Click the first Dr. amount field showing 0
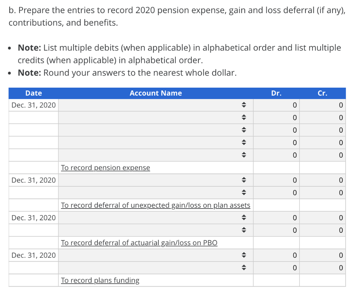This screenshot has width=355, height=301. pyautogui.click(x=276, y=105)
